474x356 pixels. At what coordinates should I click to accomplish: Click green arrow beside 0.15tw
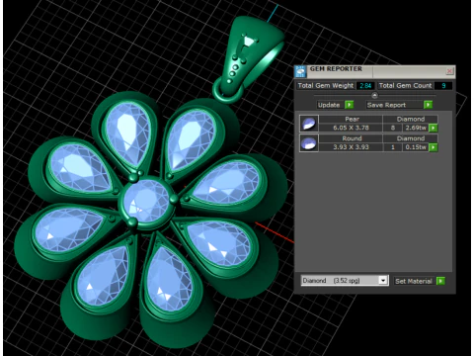coord(434,147)
